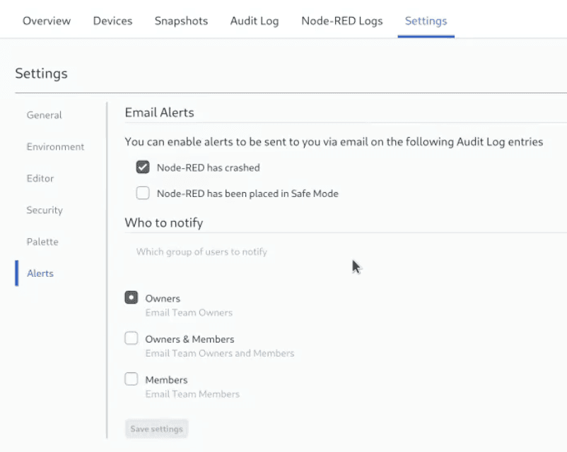This screenshot has height=452, width=567.
Task: Click the 'Email Team Owners and Members' description
Action: click(x=219, y=353)
